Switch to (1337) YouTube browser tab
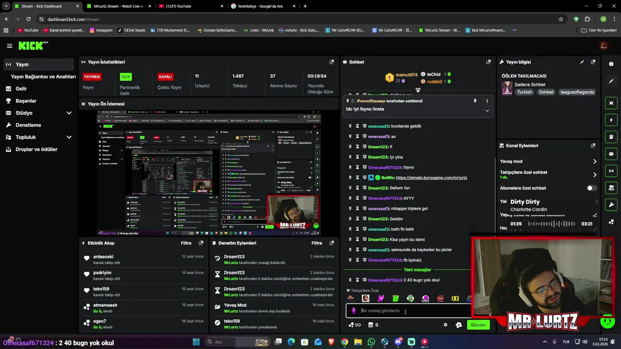Screen dimensions: 621x349 [x=190, y=6]
